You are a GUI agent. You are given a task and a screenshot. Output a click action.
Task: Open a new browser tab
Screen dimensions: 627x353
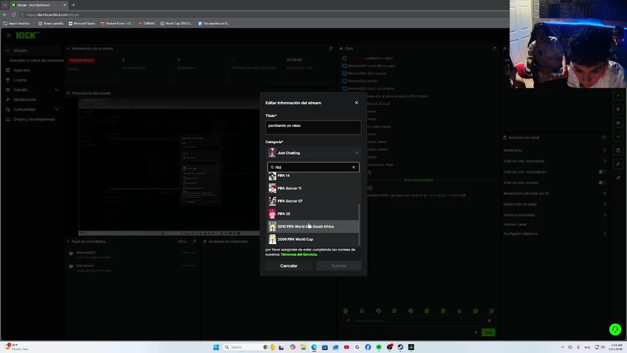(73, 5)
